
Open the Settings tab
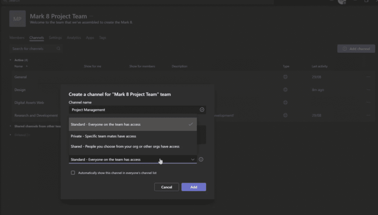click(55, 38)
